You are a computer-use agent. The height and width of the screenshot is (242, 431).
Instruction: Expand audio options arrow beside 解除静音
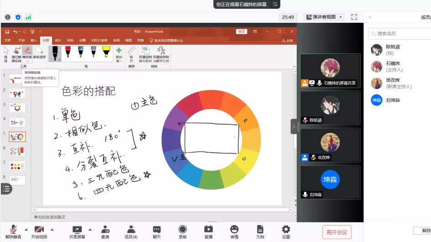pos(26,229)
